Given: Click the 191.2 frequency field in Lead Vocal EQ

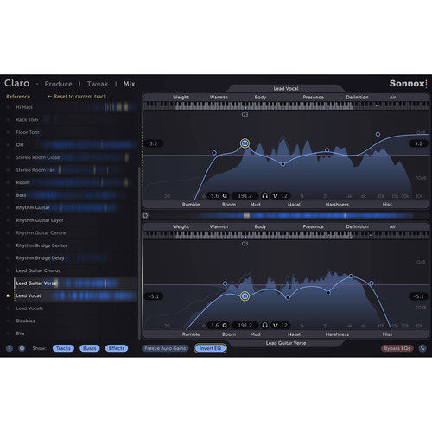Looking at the screenshot, I should click(x=245, y=196).
